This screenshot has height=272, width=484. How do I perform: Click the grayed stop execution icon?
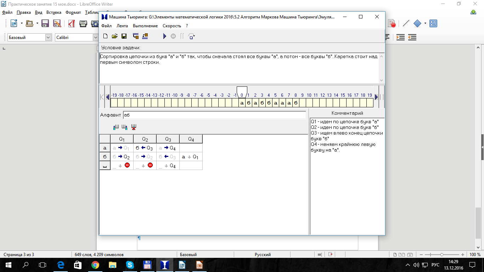[173, 36]
